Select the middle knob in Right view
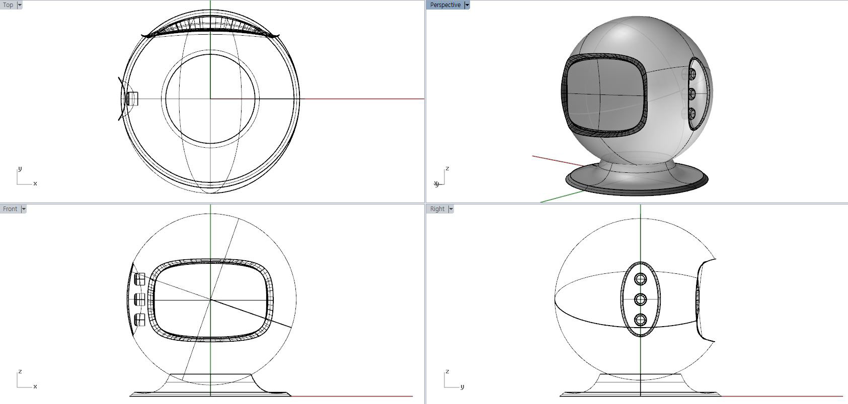848x404 pixels. click(640, 299)
